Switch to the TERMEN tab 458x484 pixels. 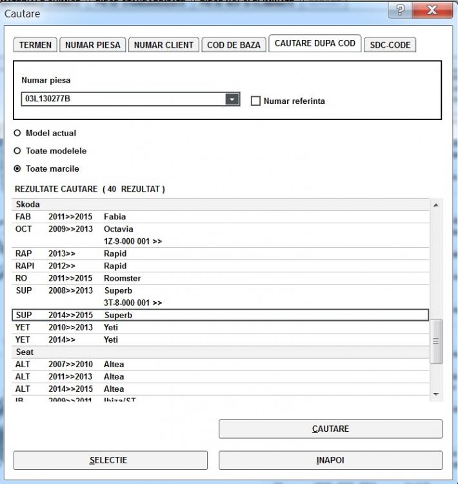tap(35, 45)
